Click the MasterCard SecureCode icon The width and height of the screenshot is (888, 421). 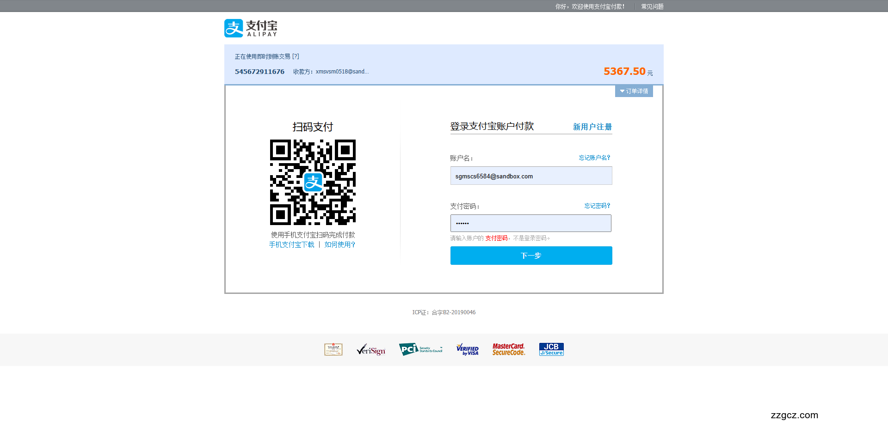[509, 349]
